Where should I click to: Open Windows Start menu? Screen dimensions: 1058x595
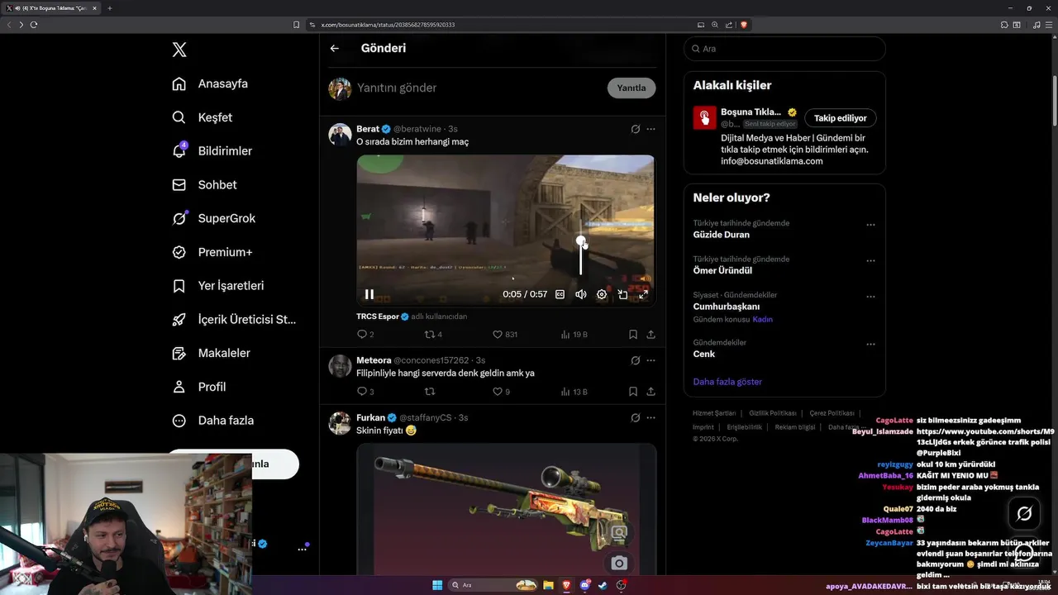437,585
